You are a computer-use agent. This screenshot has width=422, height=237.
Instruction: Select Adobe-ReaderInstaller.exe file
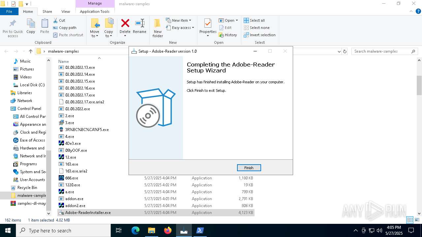coord(156,213)
